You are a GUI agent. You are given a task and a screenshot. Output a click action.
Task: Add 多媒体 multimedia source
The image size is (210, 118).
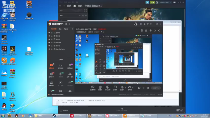[115, 88]
